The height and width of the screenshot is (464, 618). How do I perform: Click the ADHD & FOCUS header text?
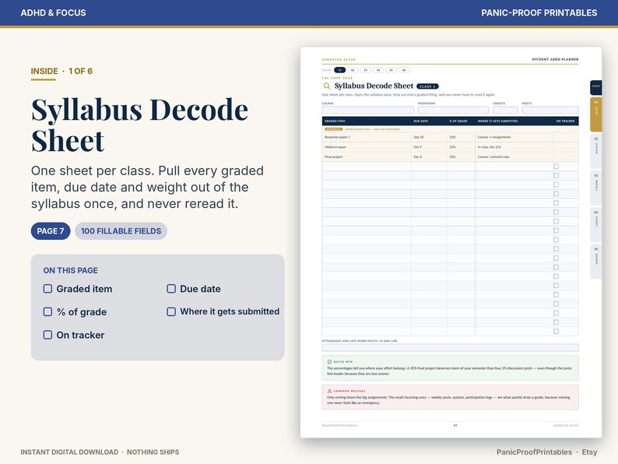pos(53,12)
